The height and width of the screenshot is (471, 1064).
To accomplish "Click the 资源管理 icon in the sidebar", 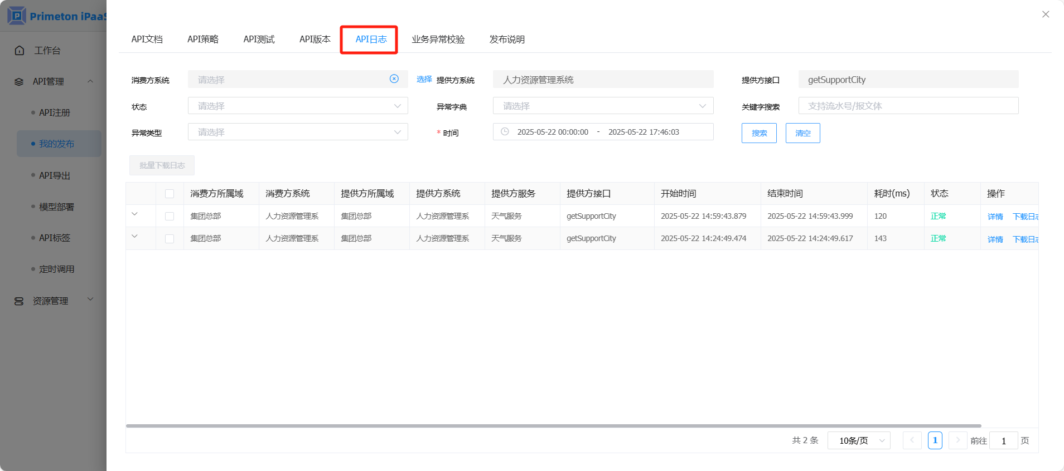I will (19, 301).
